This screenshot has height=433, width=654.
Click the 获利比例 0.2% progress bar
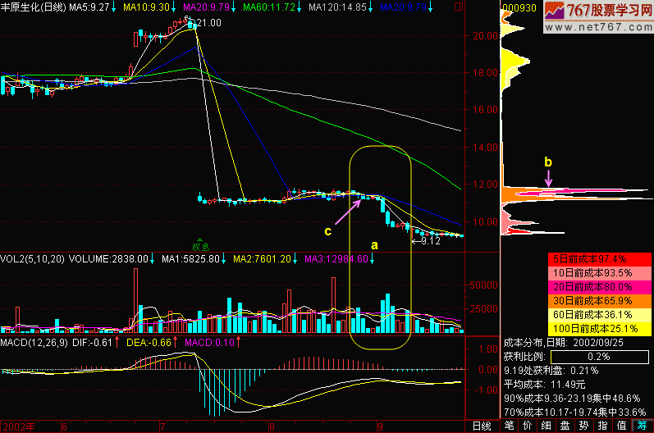pos(600,358)
